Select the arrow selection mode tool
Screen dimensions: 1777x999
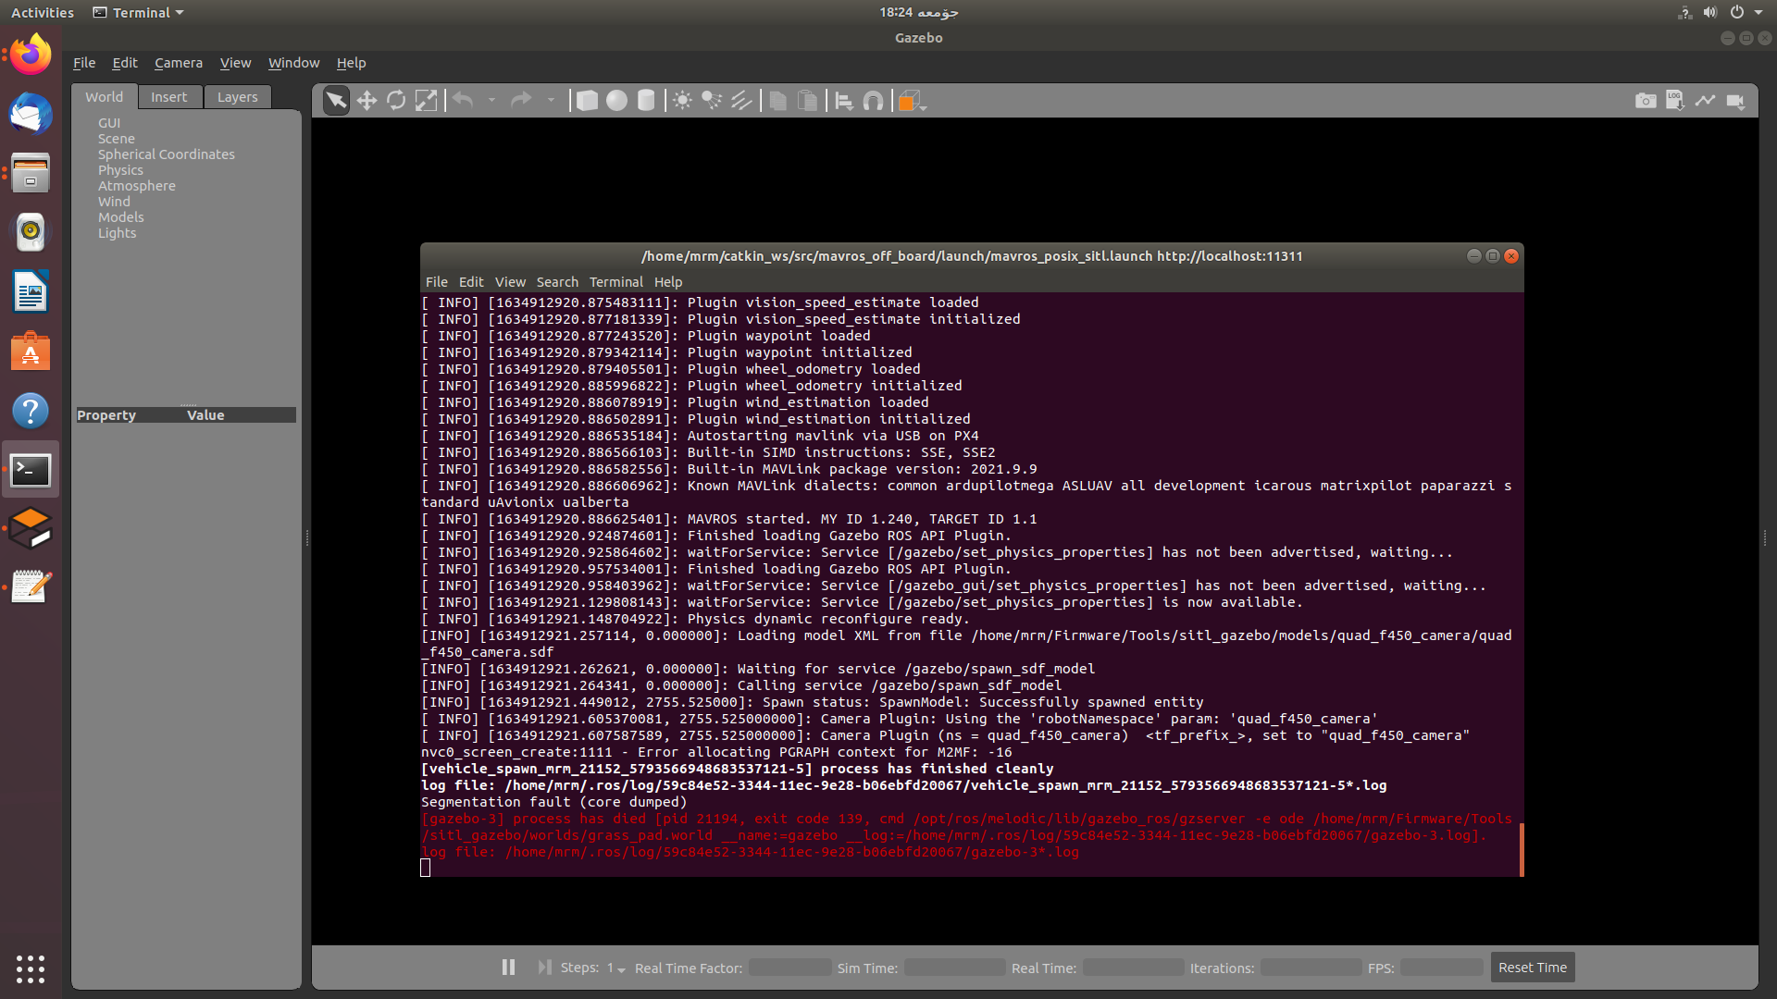click(x=336, y=101)
